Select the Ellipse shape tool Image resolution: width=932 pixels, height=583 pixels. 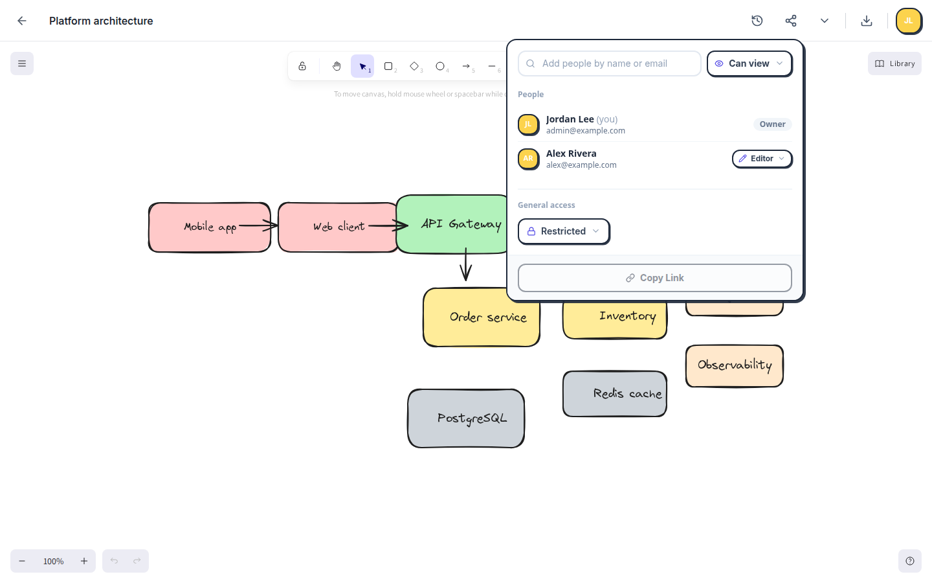tap(440, 66)
